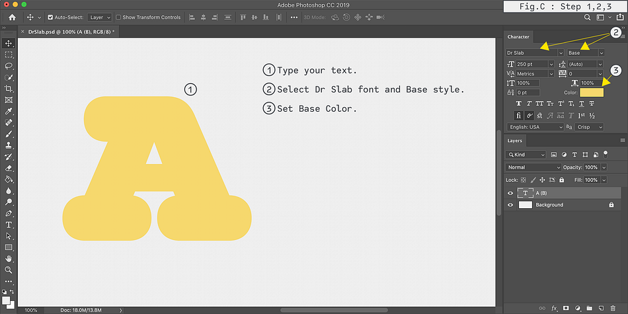628x314 pixels.
Task: Switch to the Character panel tab
Action: coord(518,36)
